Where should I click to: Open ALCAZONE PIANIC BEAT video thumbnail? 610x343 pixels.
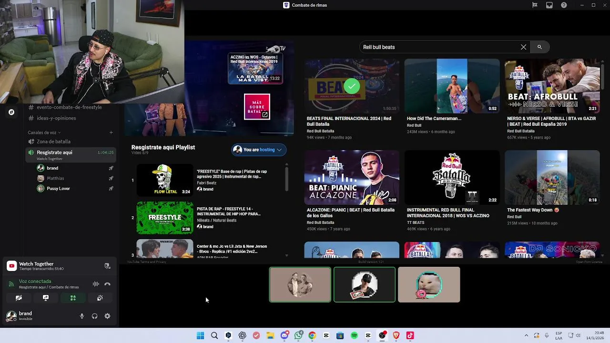[352, 177]
